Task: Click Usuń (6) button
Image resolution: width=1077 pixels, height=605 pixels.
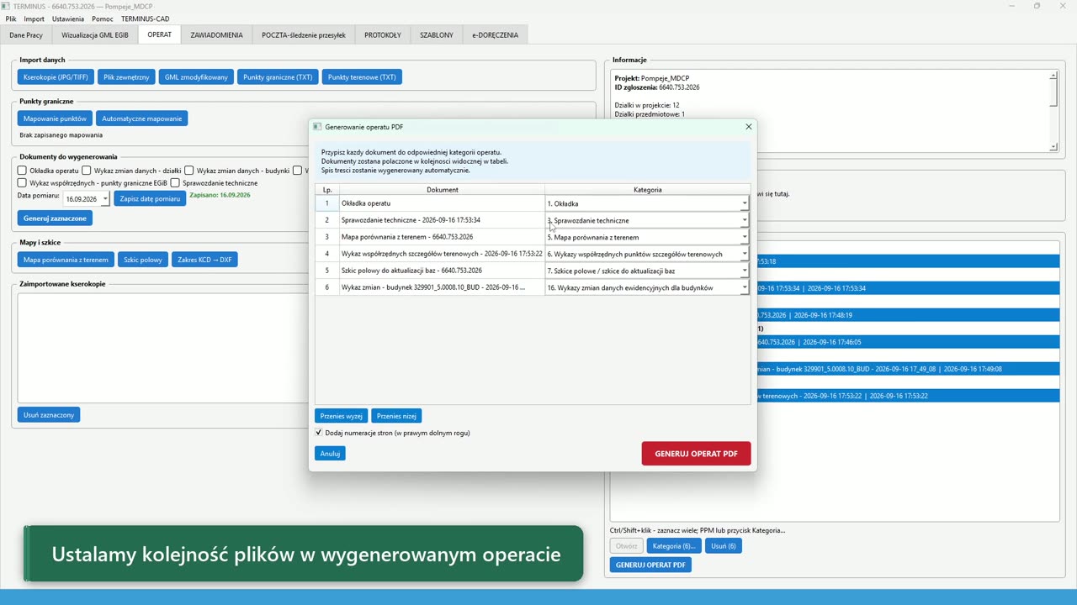Action: click(x=724, y=546)
